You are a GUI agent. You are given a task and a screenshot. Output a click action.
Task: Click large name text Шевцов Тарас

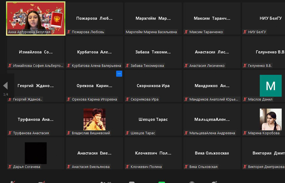tap(153, 119)
